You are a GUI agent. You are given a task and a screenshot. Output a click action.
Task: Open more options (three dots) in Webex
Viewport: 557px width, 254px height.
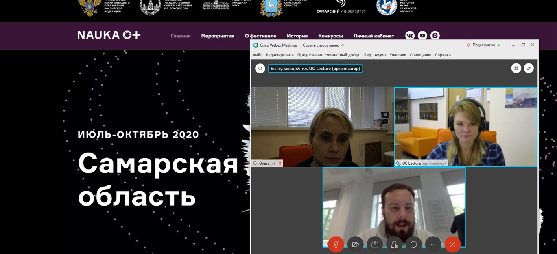click(x=433, y=244)
